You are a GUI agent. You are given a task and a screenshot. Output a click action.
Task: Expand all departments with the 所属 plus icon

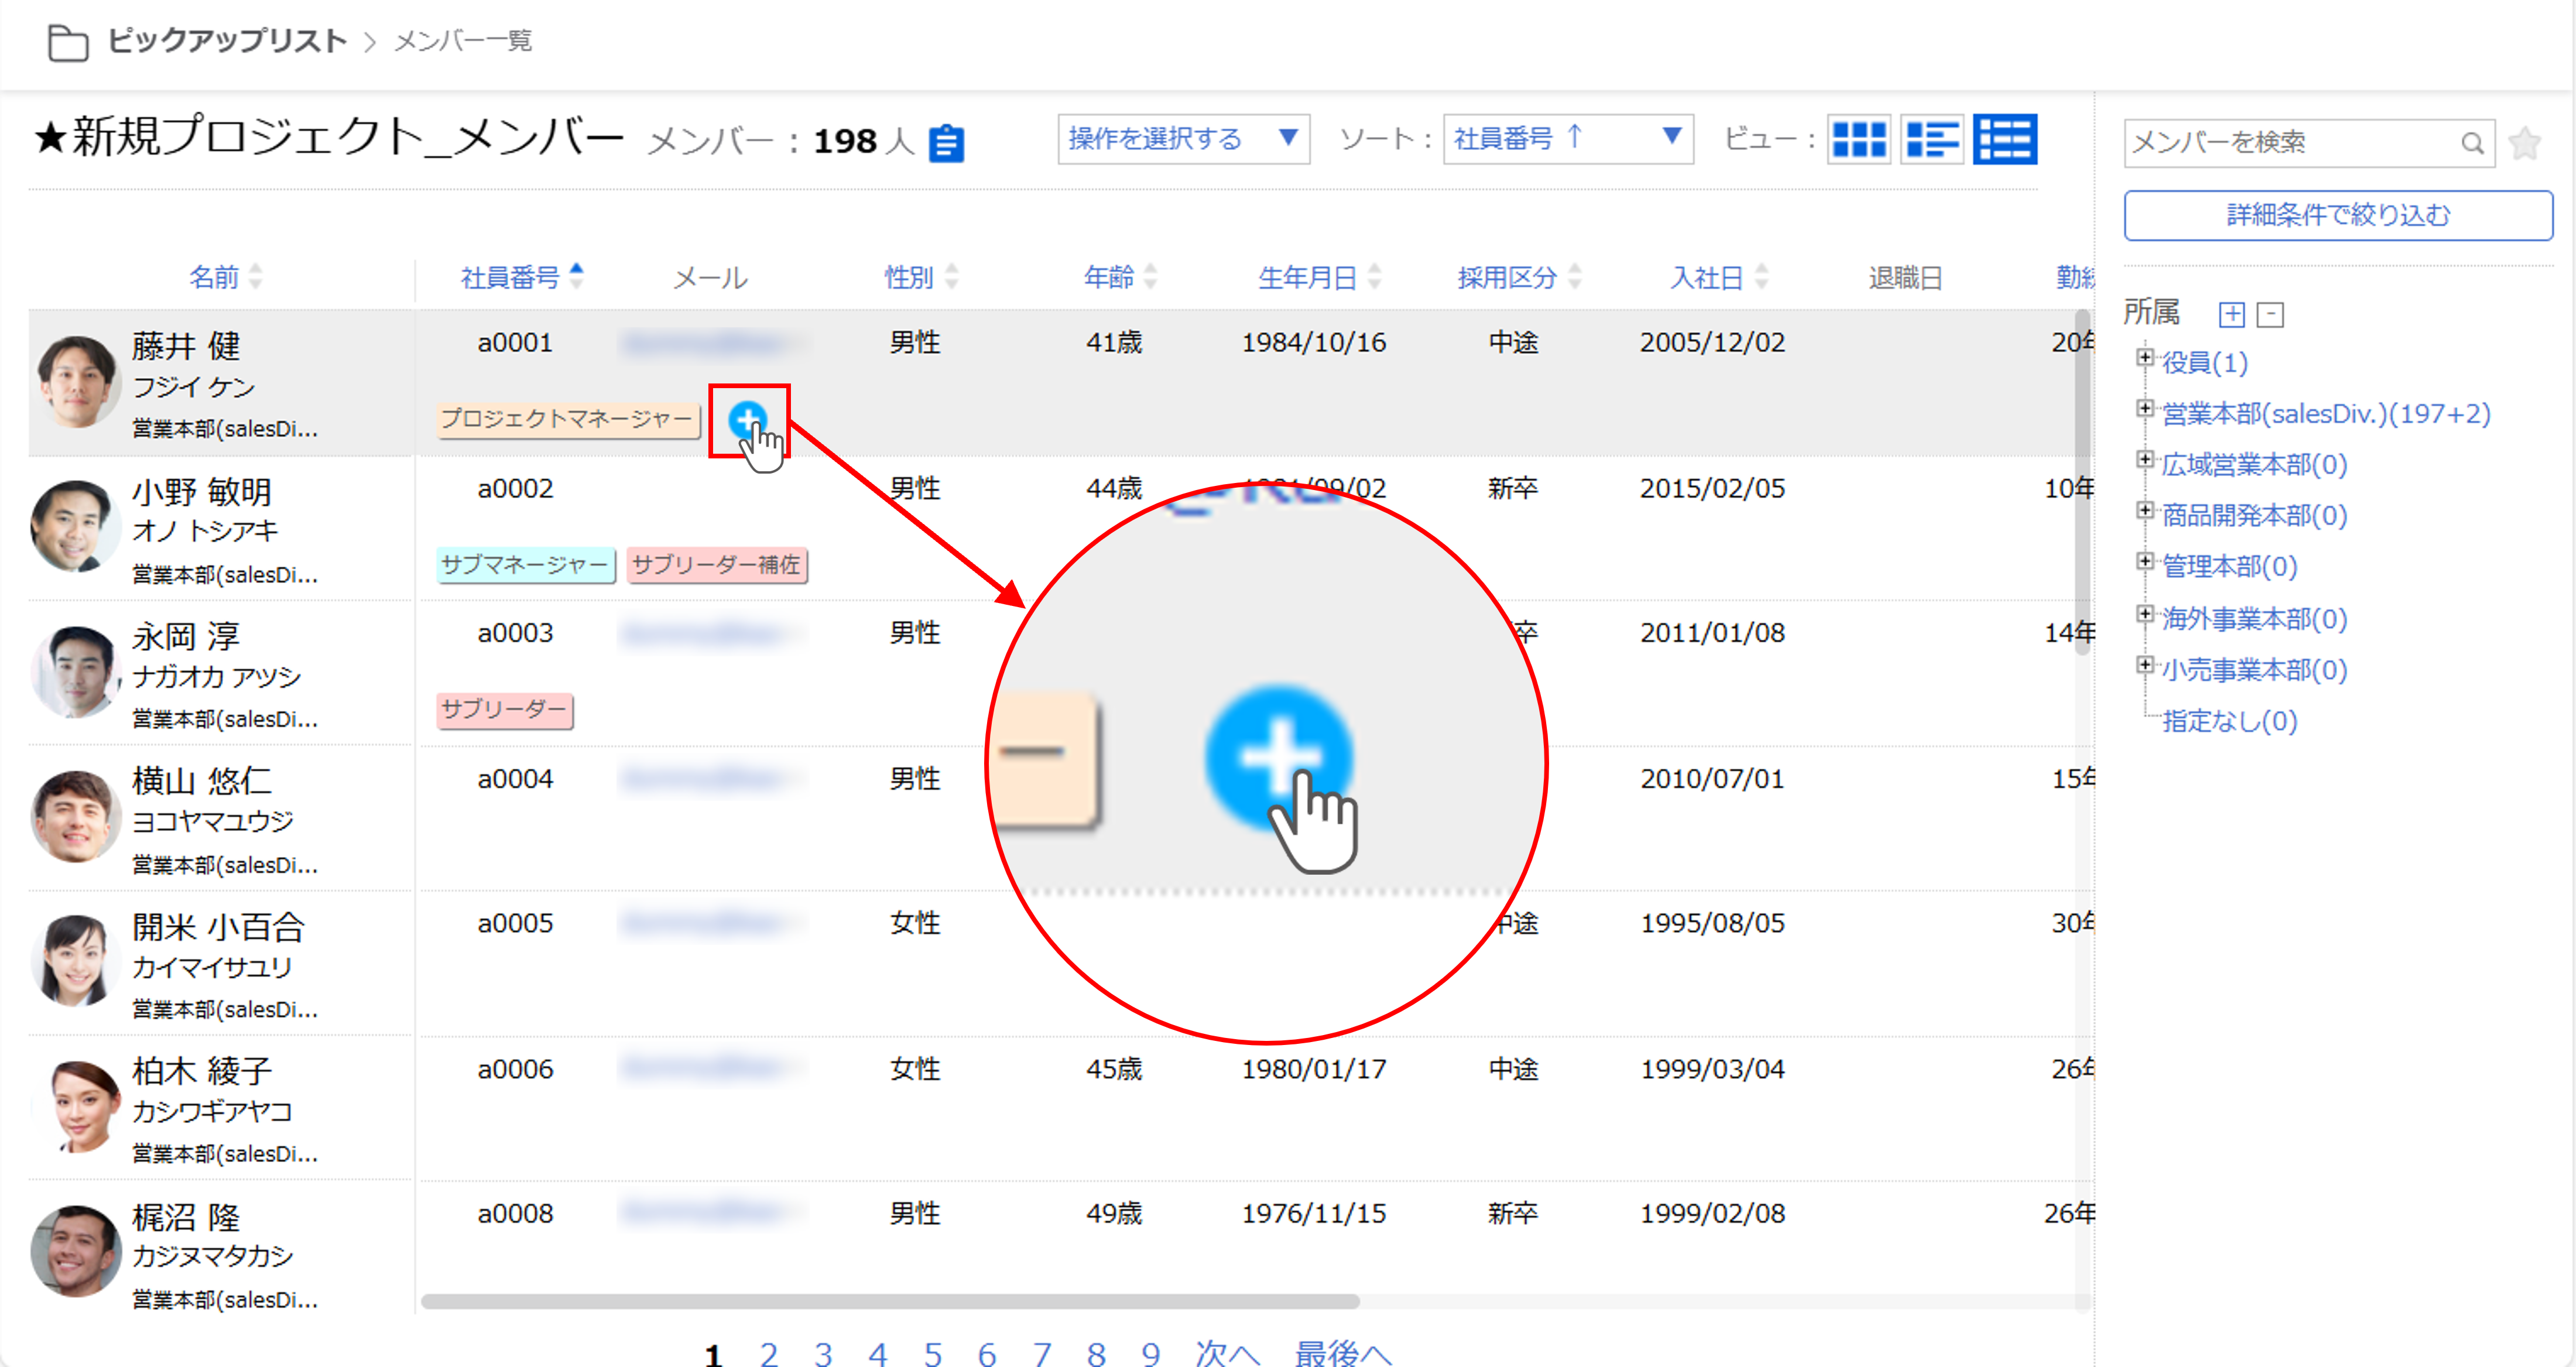(x=2231, y=314)
